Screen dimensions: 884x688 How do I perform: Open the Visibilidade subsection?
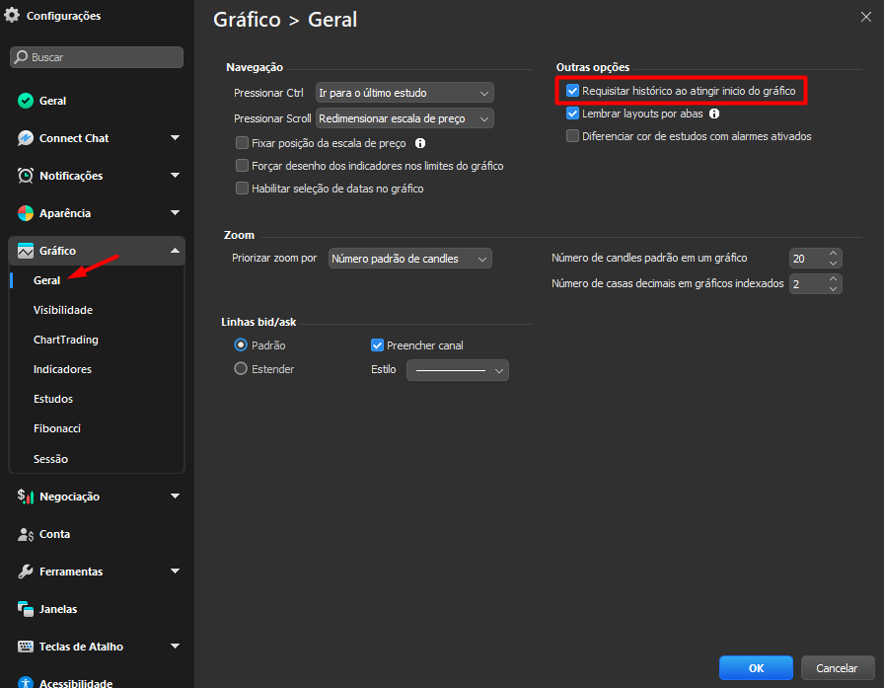click(63, 310)
